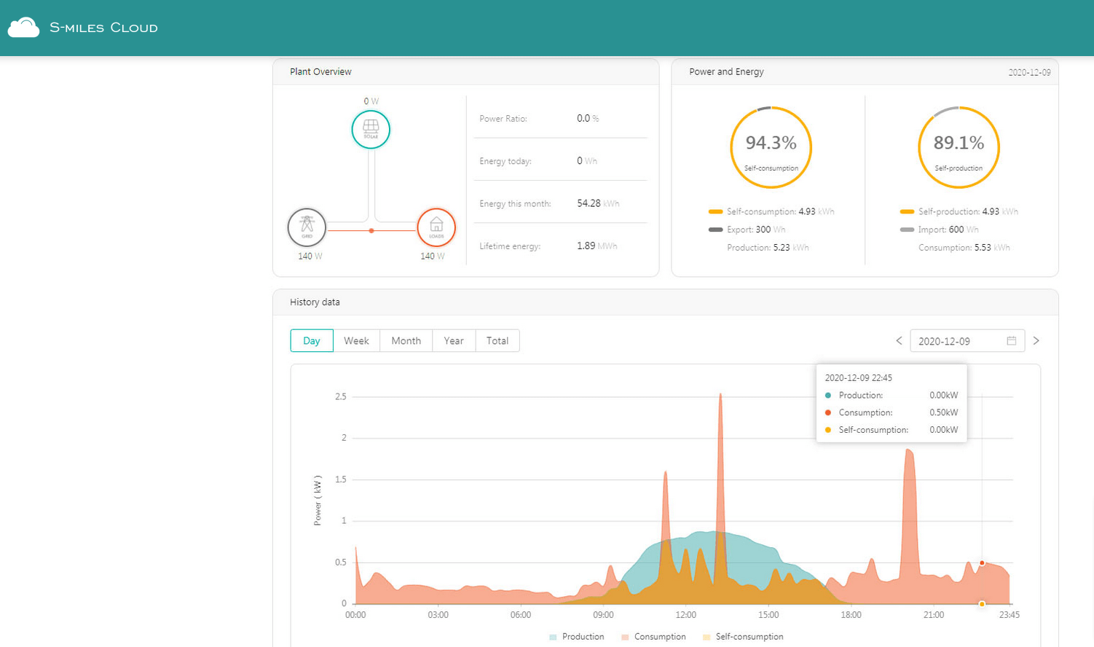Go to next day with right arrow
Screen dimensions: 1094x647
(1036, 340)
